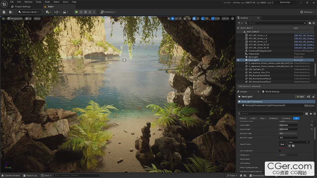Select the All filter in Details
This screenshot has width=317, height=178.
point(296,118)
